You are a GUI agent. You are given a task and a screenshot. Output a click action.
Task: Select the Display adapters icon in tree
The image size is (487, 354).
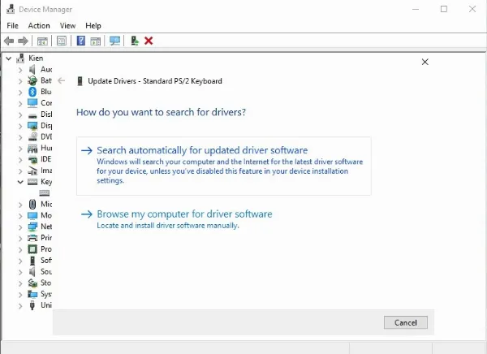click(x=32, y=126)
